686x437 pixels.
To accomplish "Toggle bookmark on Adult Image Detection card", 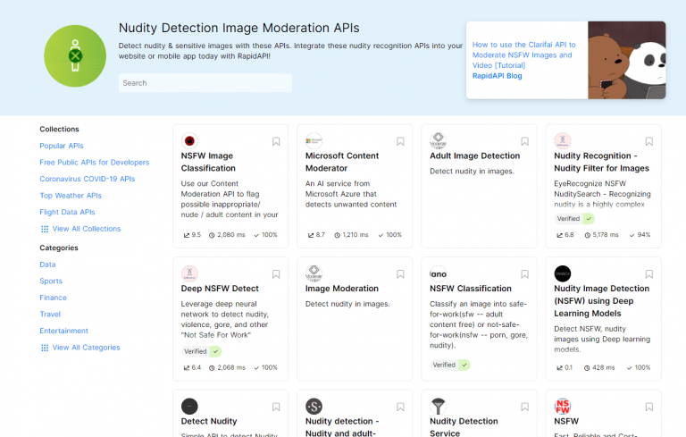I will tap(524, 141).
